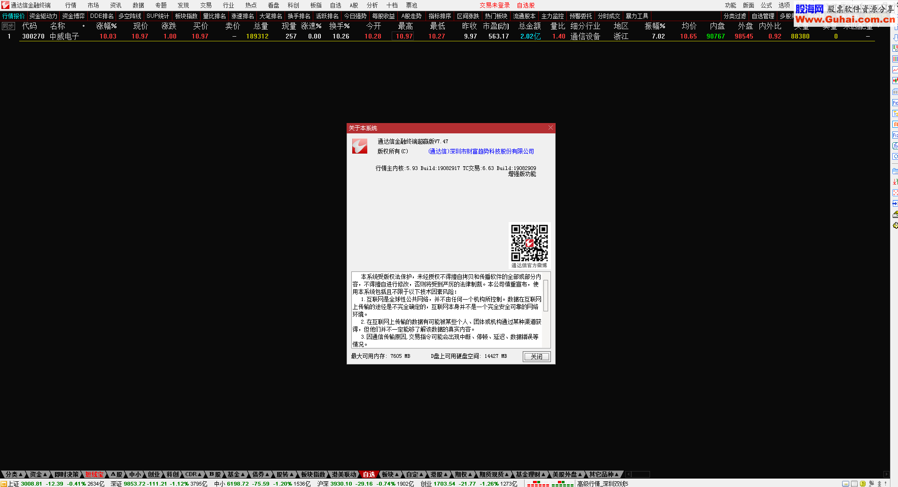Image resolution: width=898 pixels, height=487 pixels.
Task: Click the white list-window icon in bottom-right status bar
Action: click(854, 483)
